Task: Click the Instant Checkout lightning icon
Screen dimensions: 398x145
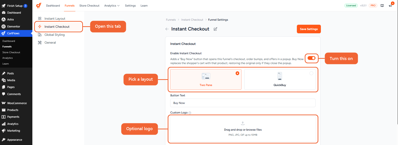Action: (40, 26)
